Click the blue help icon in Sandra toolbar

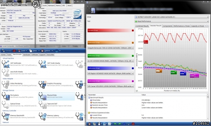click(57, 51)
